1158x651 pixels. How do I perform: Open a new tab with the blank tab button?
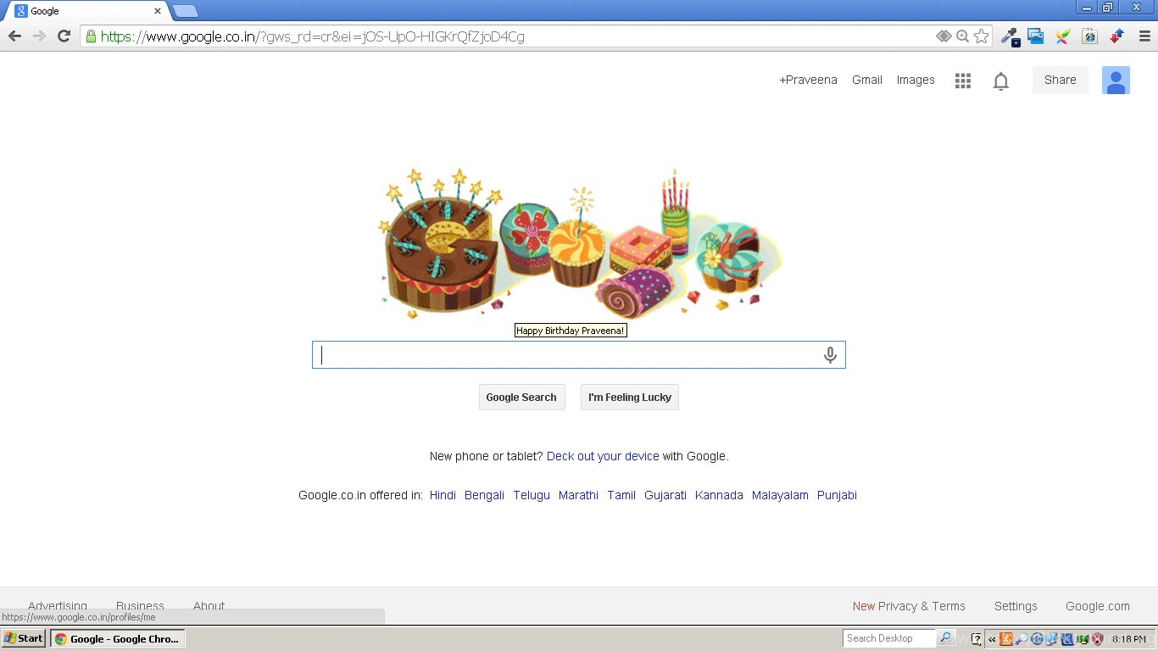point(186,11)
